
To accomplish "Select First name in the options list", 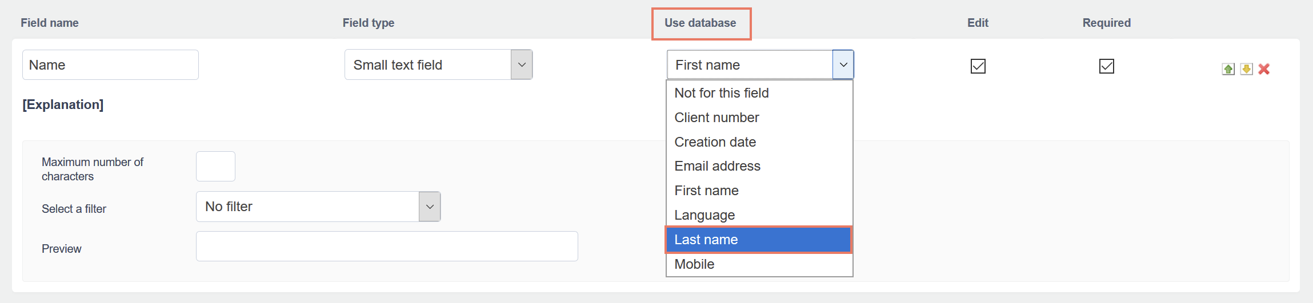I will (759, 191).
